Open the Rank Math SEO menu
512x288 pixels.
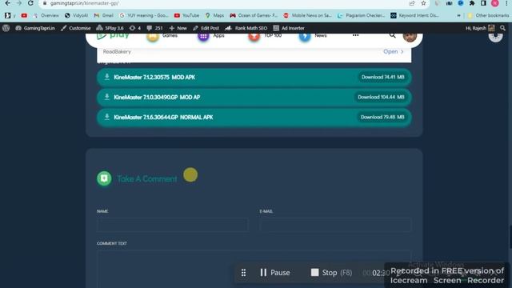(246, 28)
